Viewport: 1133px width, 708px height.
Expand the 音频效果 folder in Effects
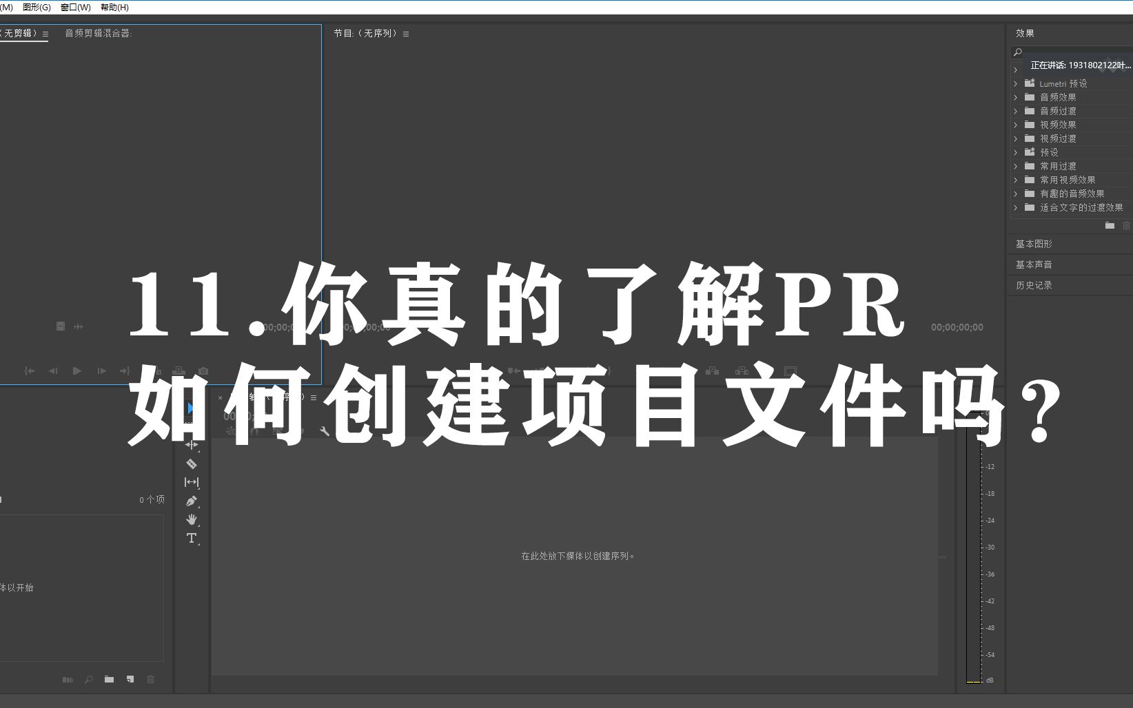1016,97
